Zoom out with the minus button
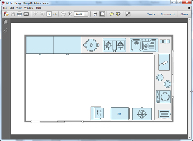 coord(63,14)
